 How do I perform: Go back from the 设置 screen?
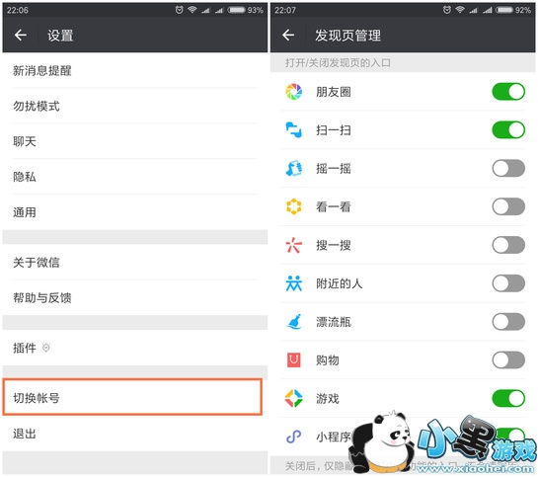21,35
